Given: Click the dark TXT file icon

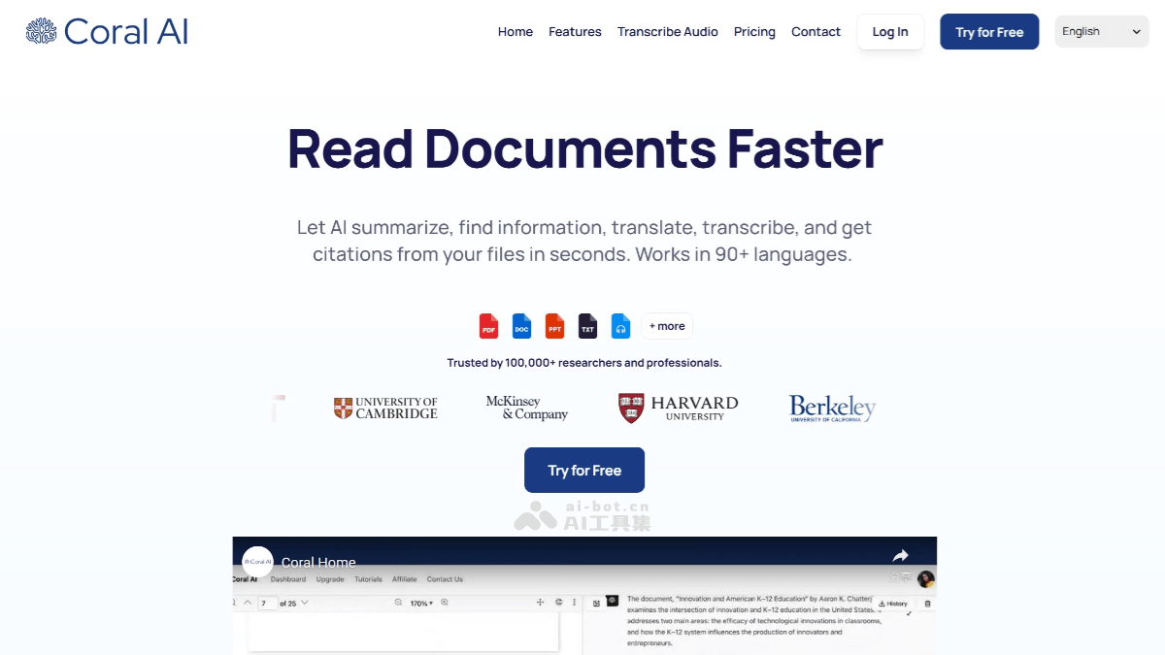Looking at the screenshot, I should point(587,326).
